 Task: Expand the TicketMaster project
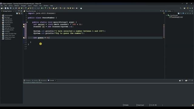coord(1,39)
